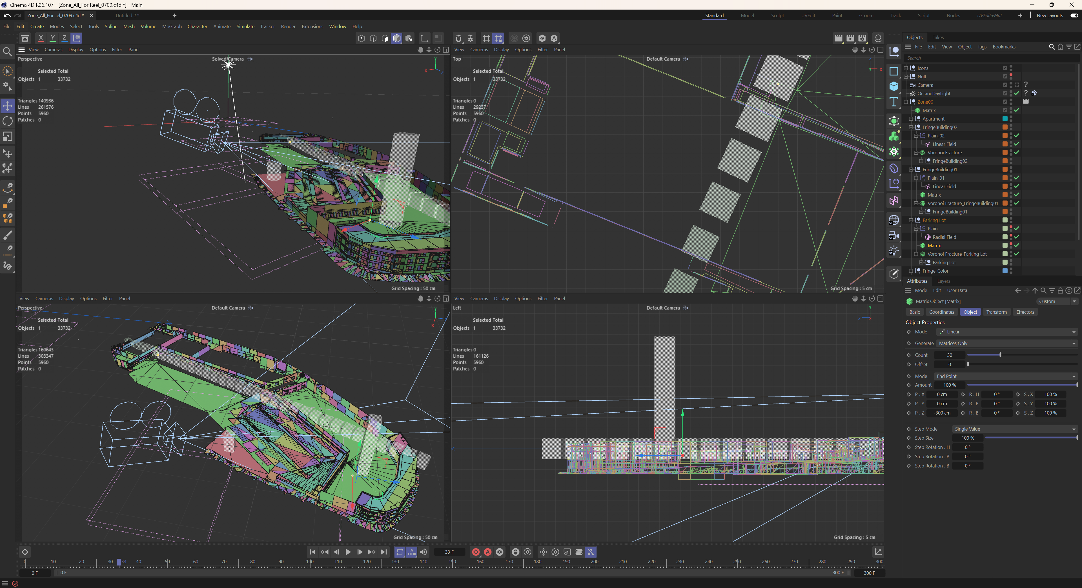Select the Scale tool in left toolbar
The image size is (1082, 588).
pos(8,137)
